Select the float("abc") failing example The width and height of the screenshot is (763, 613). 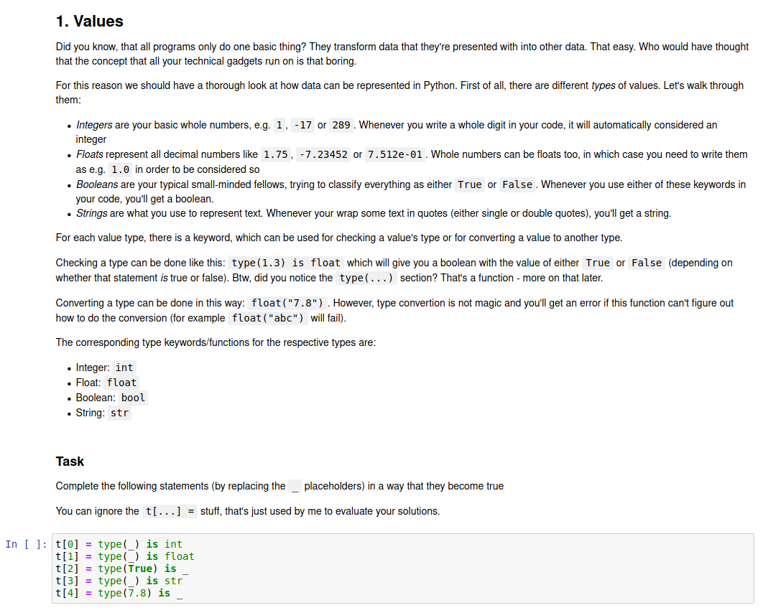[x=268, y=318]
